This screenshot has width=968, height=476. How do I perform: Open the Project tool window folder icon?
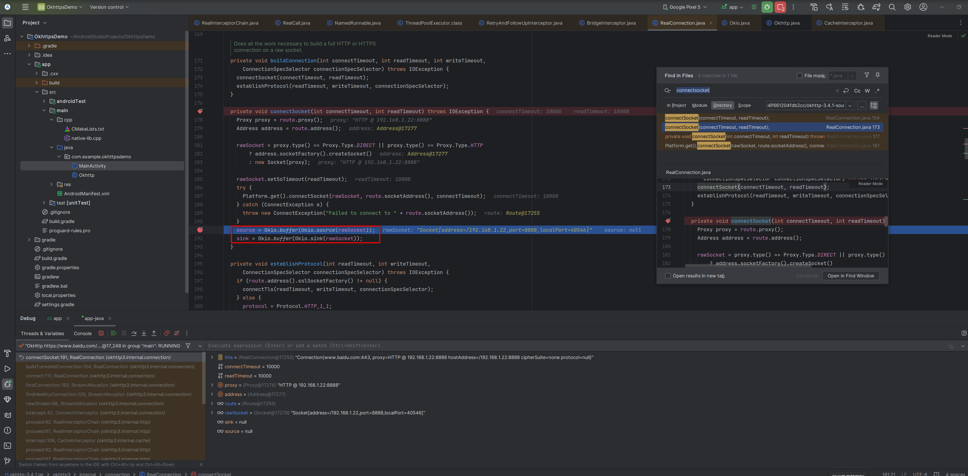point(7,23)
